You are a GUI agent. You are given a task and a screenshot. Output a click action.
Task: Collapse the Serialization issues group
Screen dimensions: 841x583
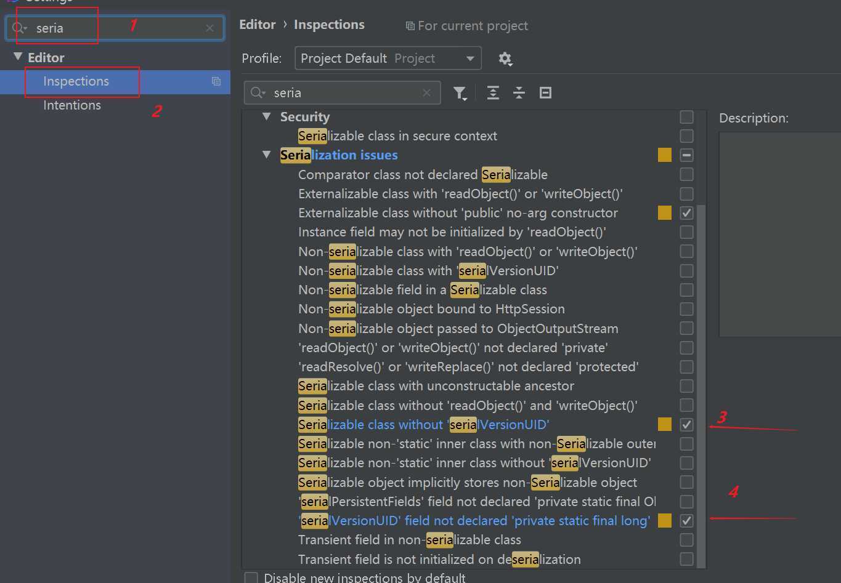267,155
